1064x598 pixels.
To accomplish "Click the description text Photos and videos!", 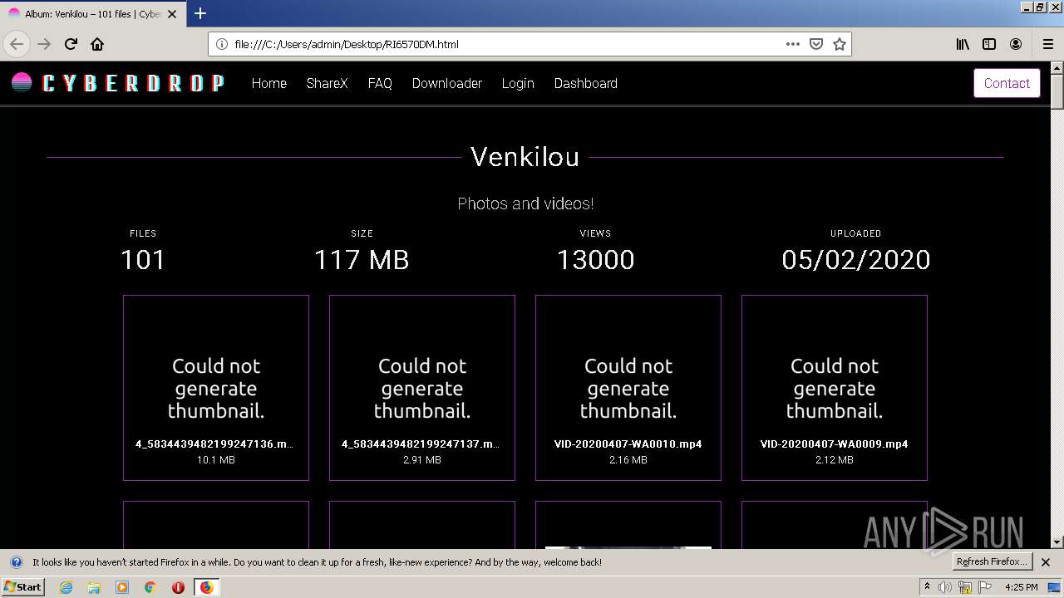I will point(525,203).
